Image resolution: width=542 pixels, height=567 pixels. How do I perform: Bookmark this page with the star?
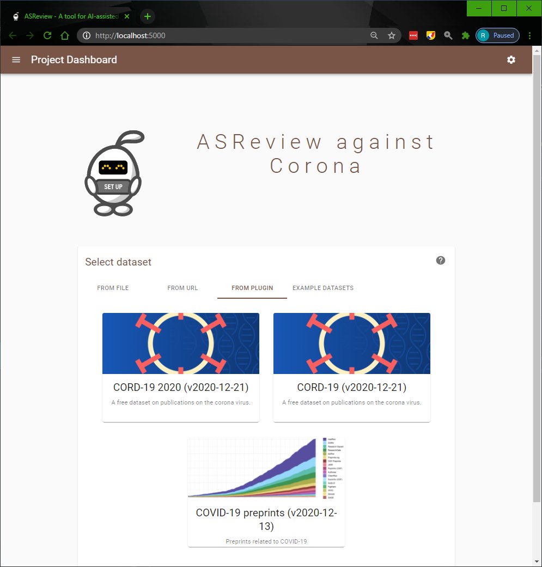click(391, 35)
